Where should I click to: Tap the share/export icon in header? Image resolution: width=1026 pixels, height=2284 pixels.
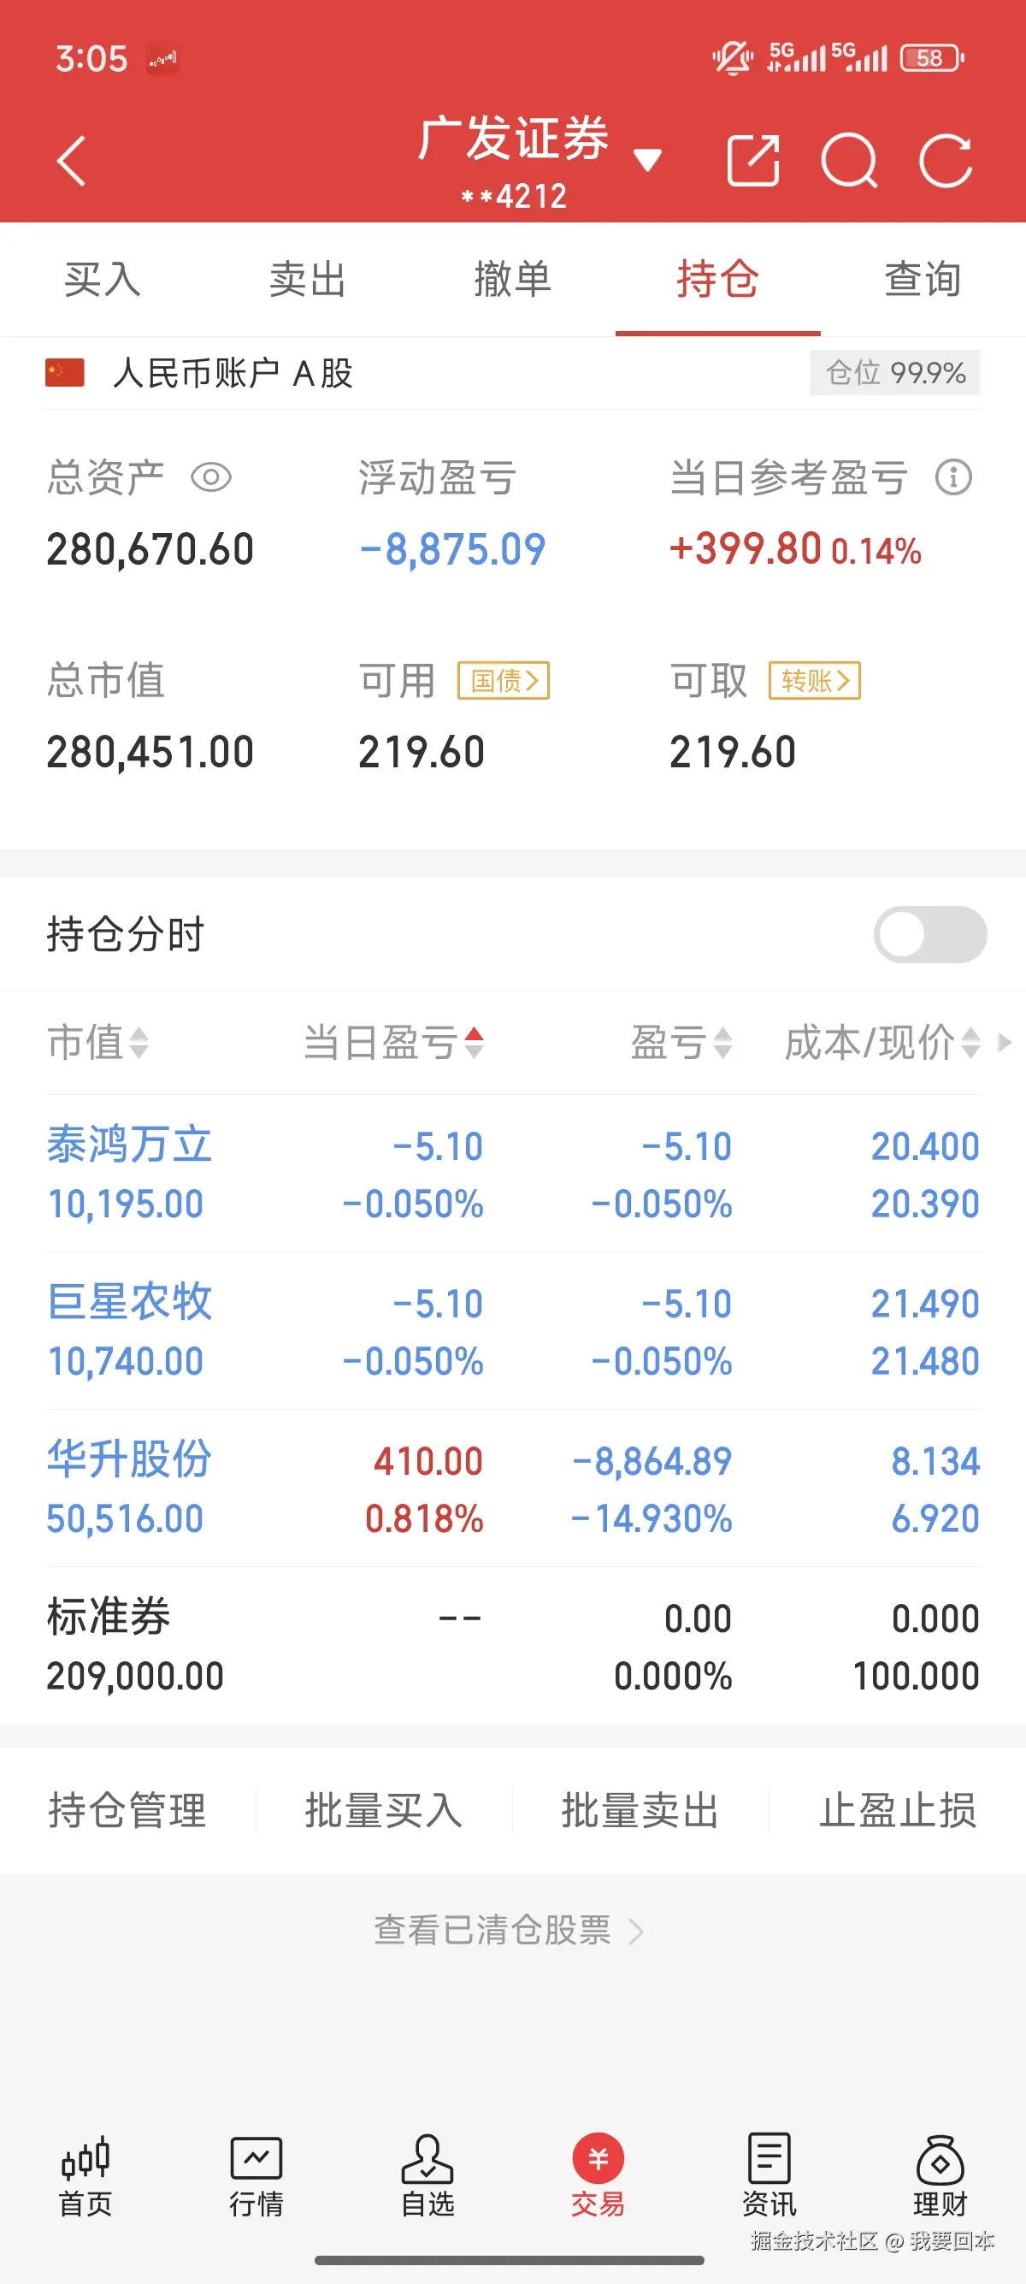752,161
